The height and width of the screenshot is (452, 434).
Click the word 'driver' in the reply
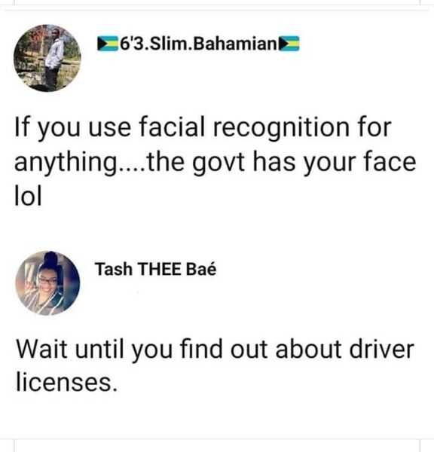pyautogui.click(x=382, y=349)
